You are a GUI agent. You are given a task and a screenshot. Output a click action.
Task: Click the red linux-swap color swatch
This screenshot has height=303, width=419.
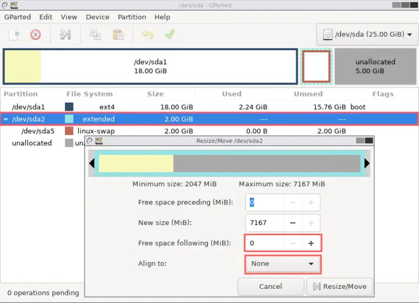click(x=69, y=131)
